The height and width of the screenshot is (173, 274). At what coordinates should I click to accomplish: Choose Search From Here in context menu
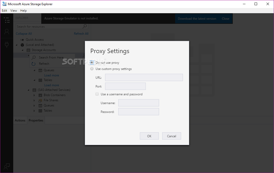(52, 57)
